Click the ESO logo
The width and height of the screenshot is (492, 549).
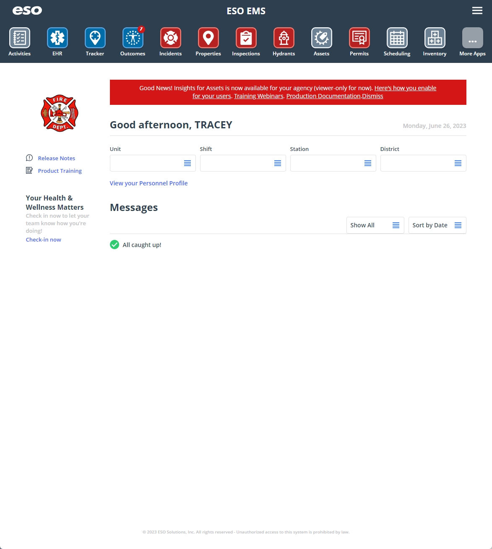pos(27,10)
